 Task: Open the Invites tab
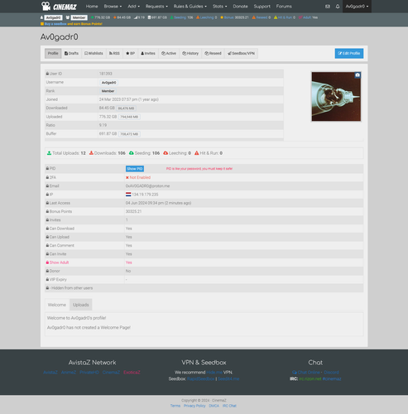click(x=148, y=53)
